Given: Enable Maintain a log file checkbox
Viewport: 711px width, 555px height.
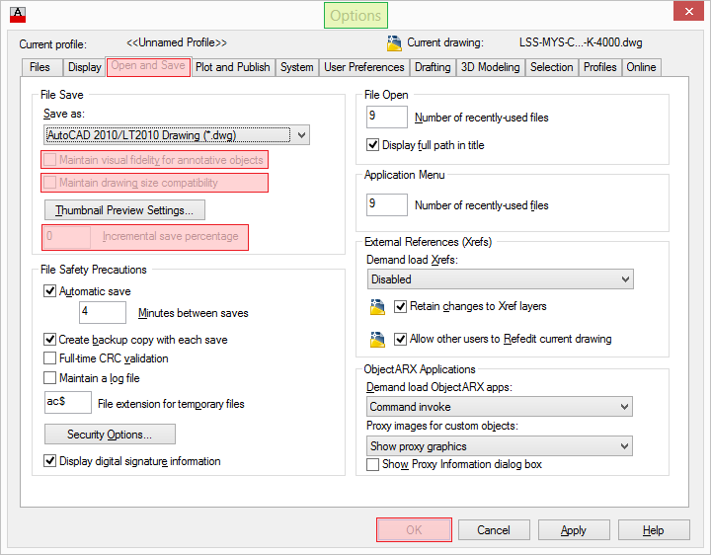Looking at the screenshot, I should pos(49,377).
